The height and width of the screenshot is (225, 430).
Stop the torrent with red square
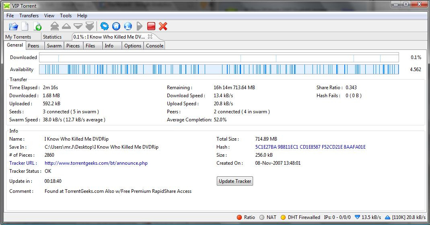tap(151, 26)
